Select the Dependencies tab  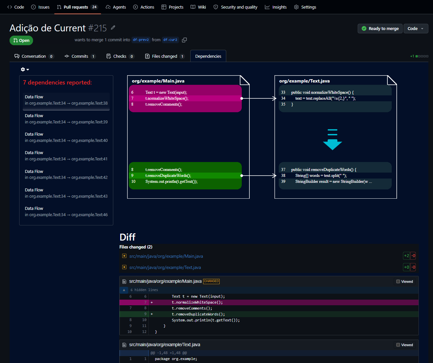tap(208, 56)
